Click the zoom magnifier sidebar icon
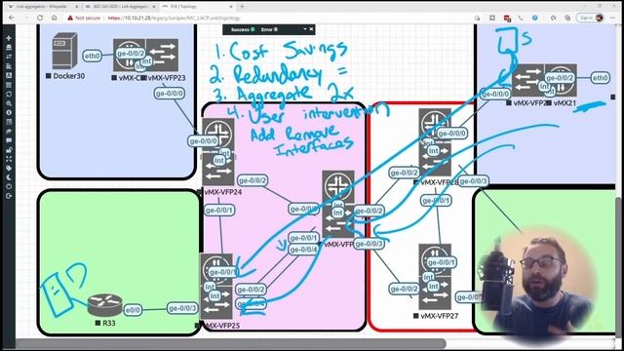 [9, 103]
